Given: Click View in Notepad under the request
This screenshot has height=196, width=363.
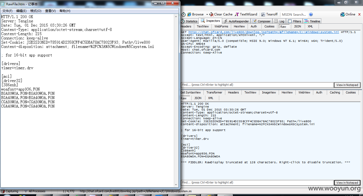Looking at the screenshot, I should click(347, 85).
